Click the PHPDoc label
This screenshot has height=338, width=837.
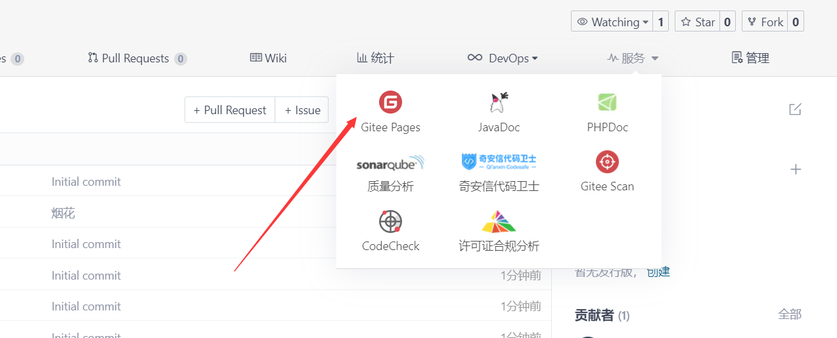tap(607, 127)
